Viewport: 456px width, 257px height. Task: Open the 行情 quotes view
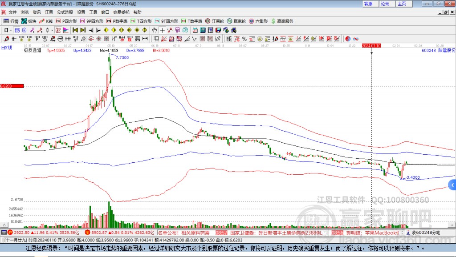(x=11, y=21)
